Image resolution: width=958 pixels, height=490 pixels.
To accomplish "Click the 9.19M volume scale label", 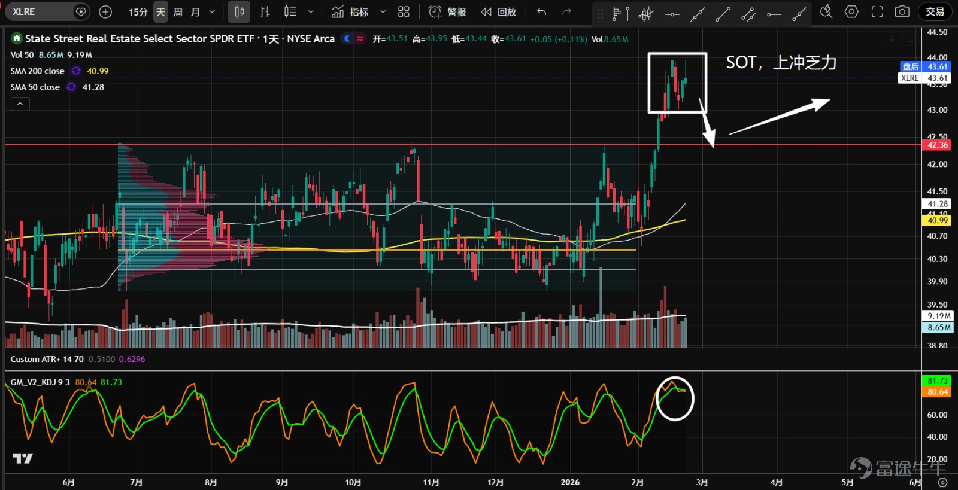I will coord(937,315).
